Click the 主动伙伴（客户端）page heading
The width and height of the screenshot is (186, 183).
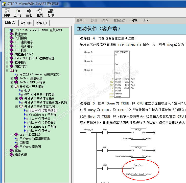pyautogui.click(x=99, y=29)
